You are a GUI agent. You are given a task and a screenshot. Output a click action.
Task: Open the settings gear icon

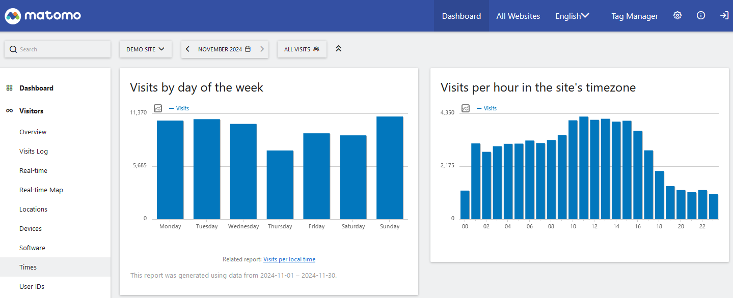coord(677,16)
